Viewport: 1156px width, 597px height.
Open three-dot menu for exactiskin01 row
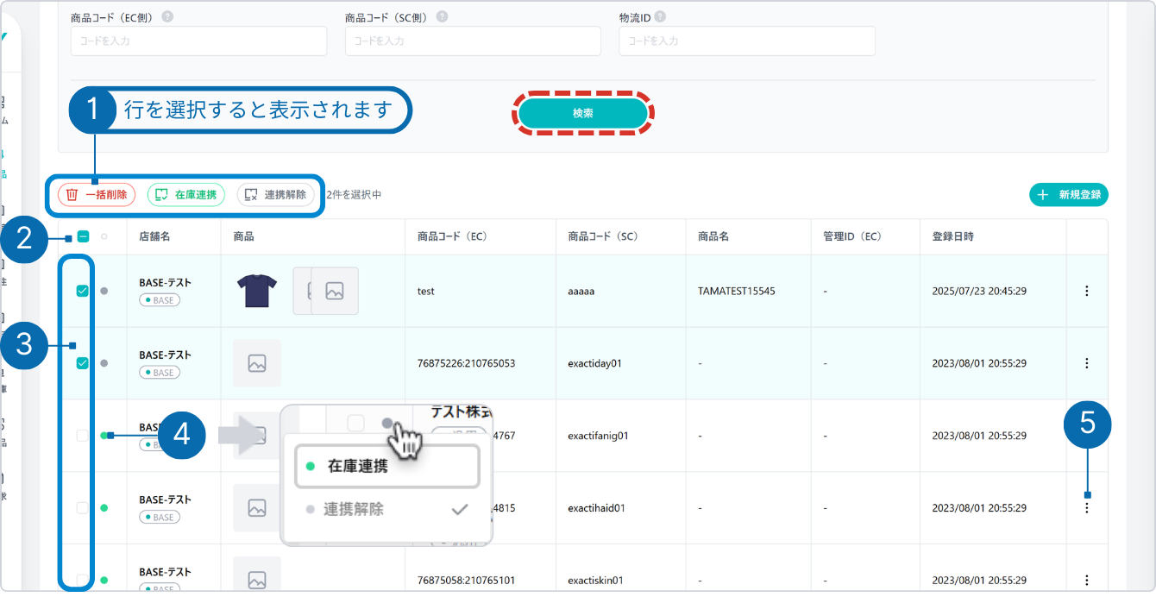coord(1086,580)
